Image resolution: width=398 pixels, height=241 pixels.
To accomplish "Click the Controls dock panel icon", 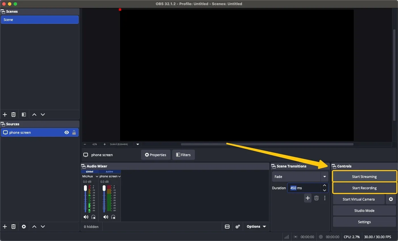I will (334, 166).
